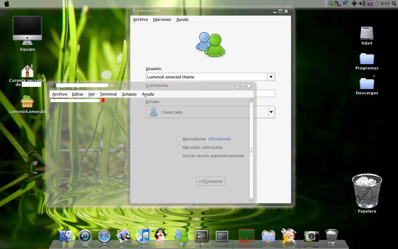The image size is (398, 249).
Task: Click the Finder icon in the dock
Action: point(66,236)
